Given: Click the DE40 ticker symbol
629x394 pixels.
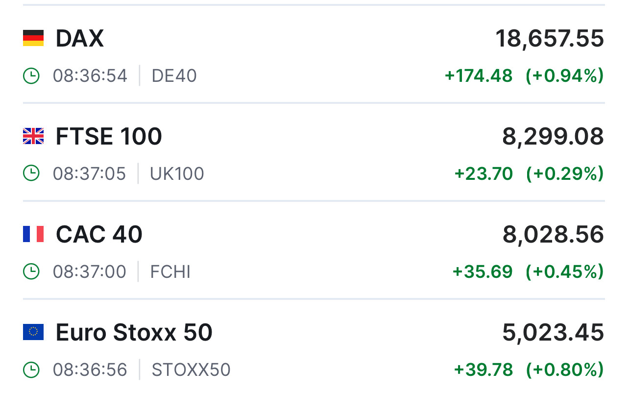Looking at the screenshot, I should coord(174,76).
